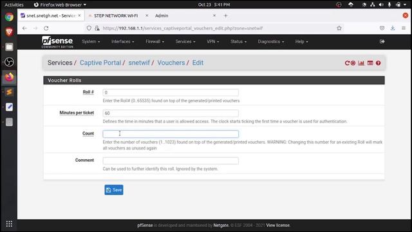Click the browser address bar URL
The width and height of the screenshot is (412, 232).
tap(183, 28)
